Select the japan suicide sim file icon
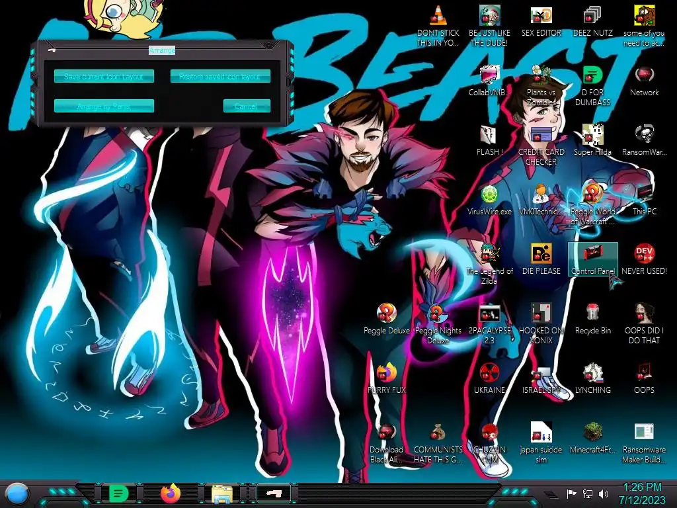Viewport: 677px width, 508px height. point(541,443)
